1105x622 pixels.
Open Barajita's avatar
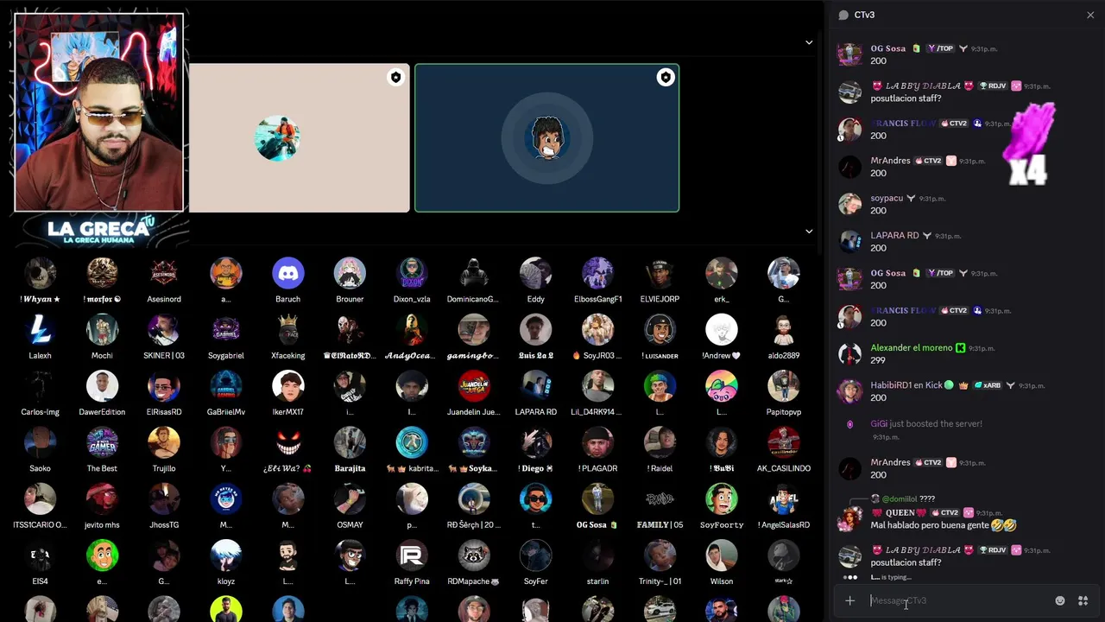click(350, 442)
